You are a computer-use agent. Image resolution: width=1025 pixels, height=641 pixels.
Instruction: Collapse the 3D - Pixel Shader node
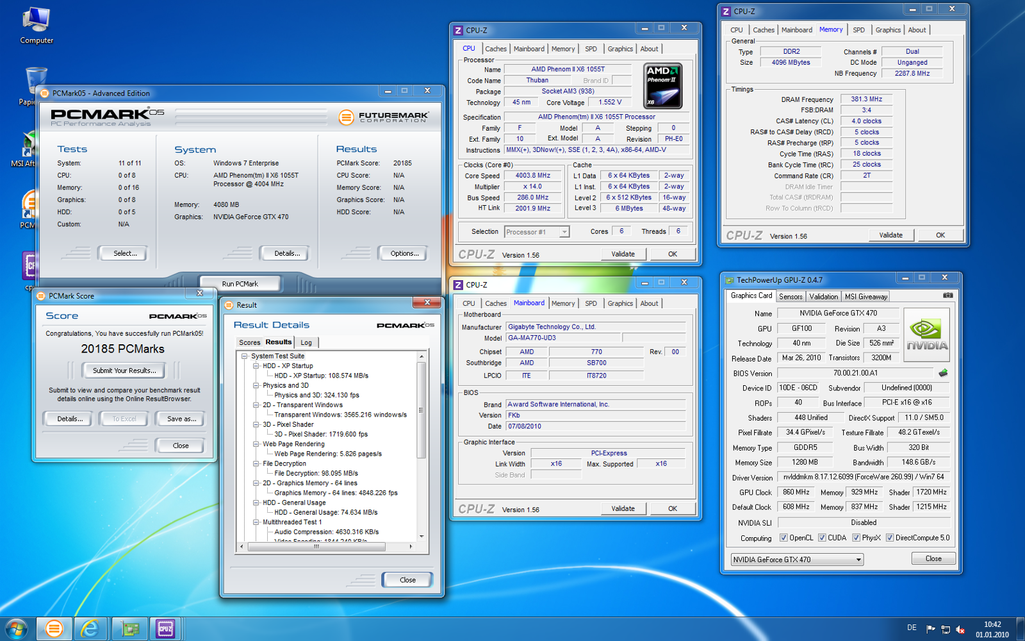(256, 424)
